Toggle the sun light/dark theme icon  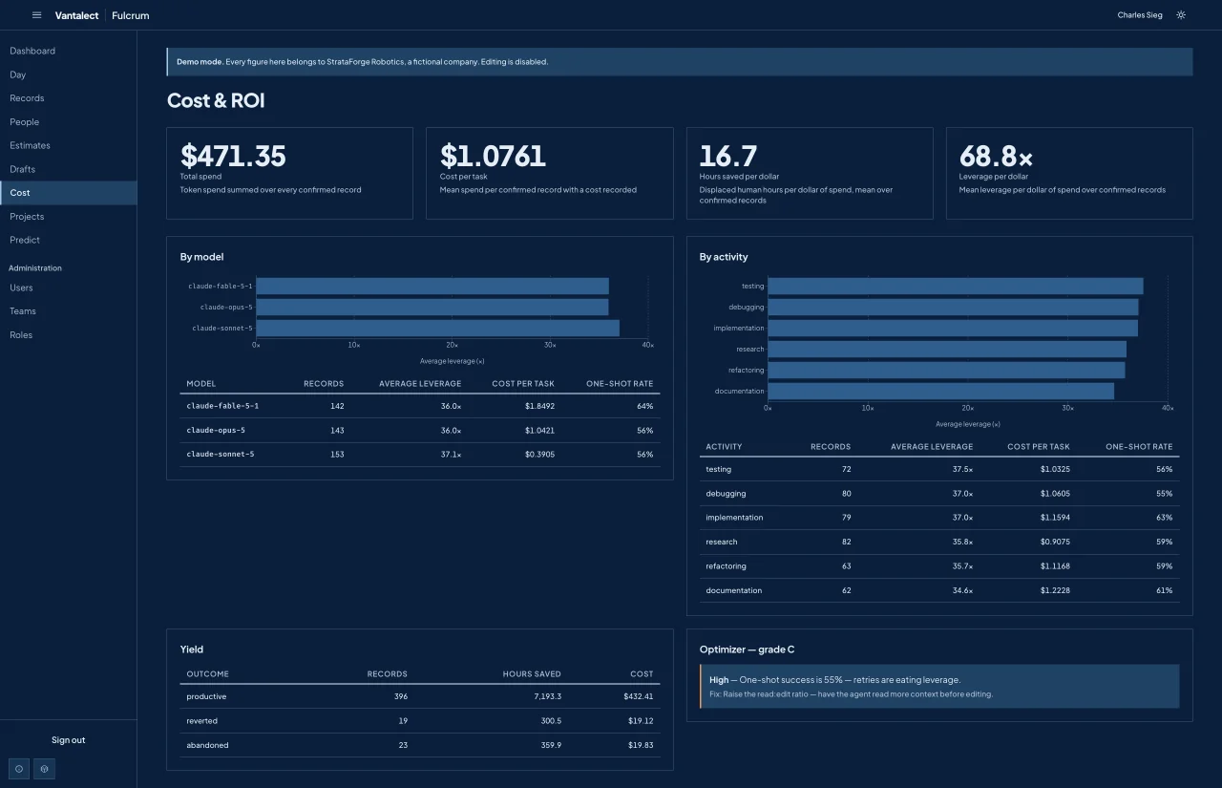pyautogui.click(x=1181, y=15)
